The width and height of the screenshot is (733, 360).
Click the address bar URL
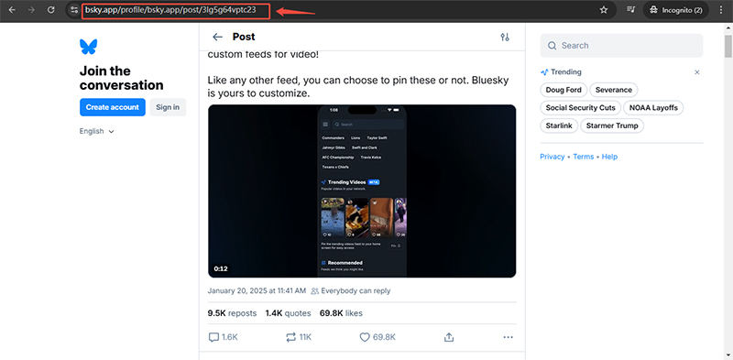(170, 10)
